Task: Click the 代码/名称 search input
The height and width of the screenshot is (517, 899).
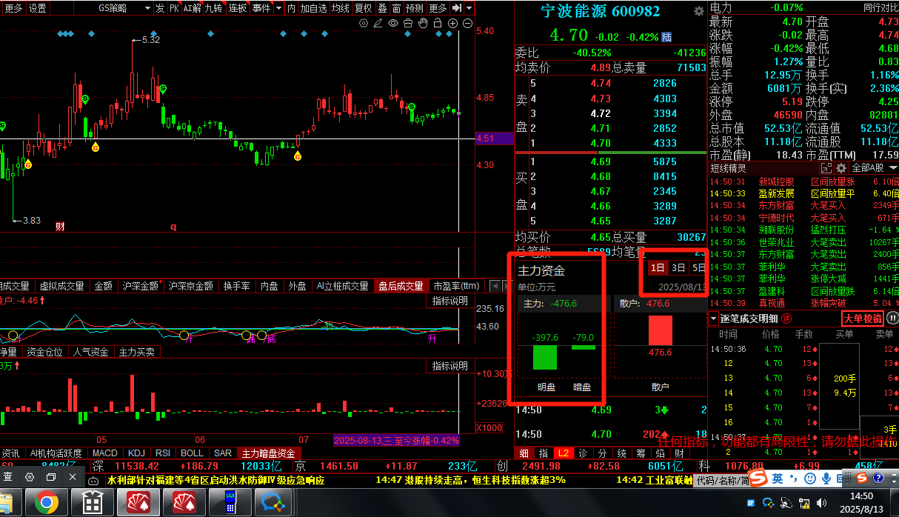Action: click(x=721, y=480)
